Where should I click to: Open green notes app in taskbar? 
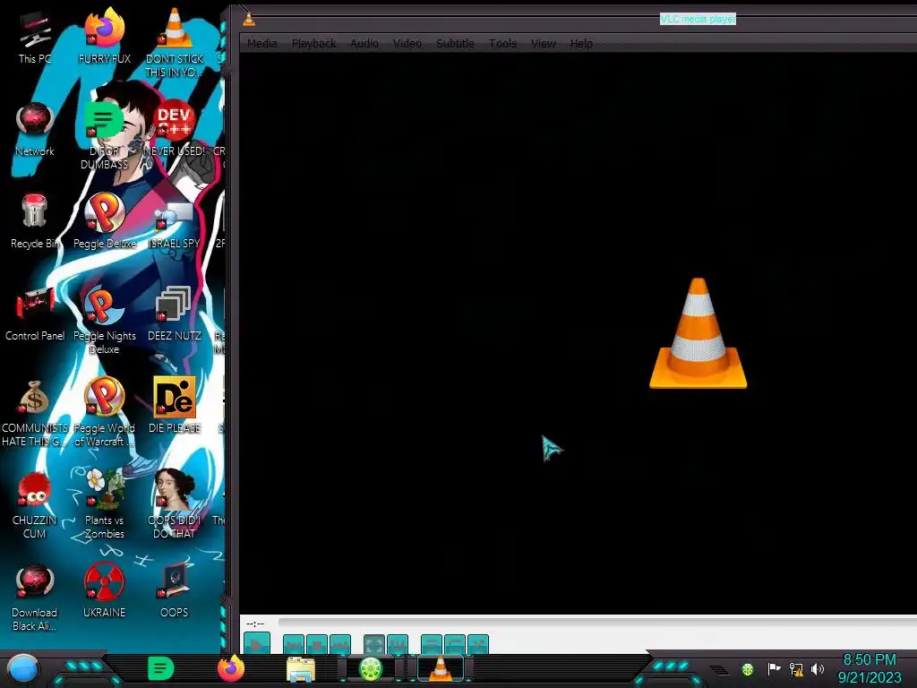pyautogui.click(x=161, y=668)
